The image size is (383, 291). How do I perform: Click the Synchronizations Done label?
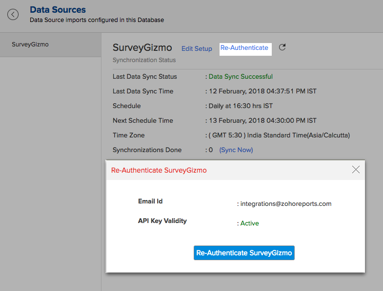pyautogui.click(x=147, y=150)
